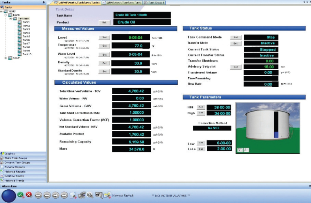This screenshot has height=203, width=311.
Task: Open Historical Trends section
Action: (x=23, y=181)
